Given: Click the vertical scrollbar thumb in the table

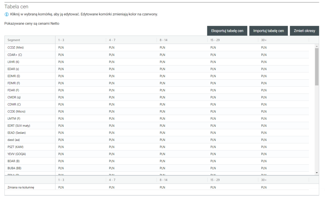Looking at the screenshot, I should pyautogui.click(x=316, y=66).
